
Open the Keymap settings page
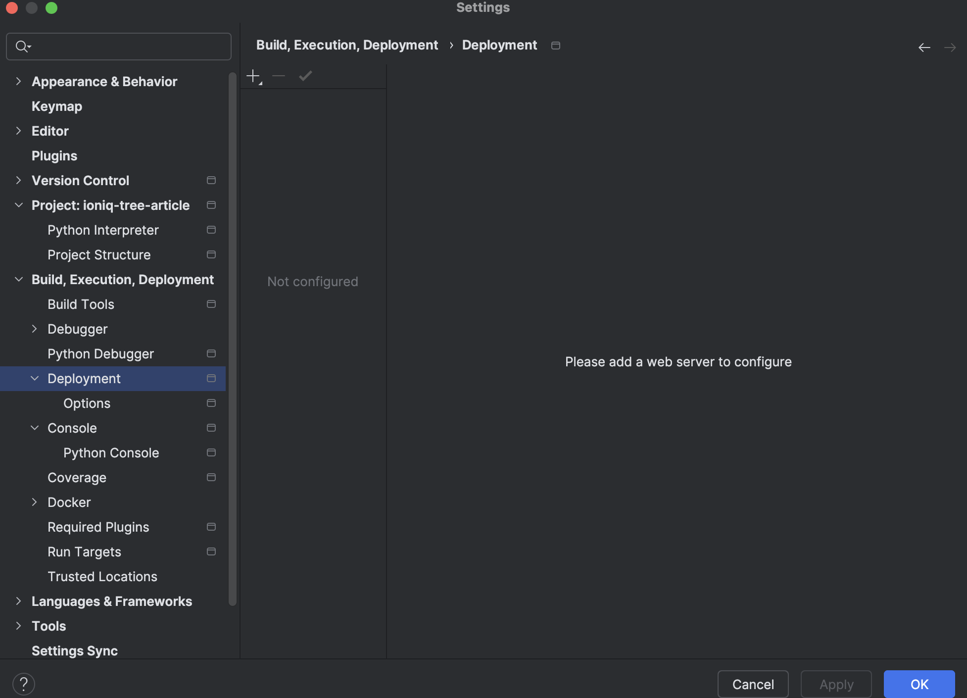pyautogui.click(x=57, y=106)
